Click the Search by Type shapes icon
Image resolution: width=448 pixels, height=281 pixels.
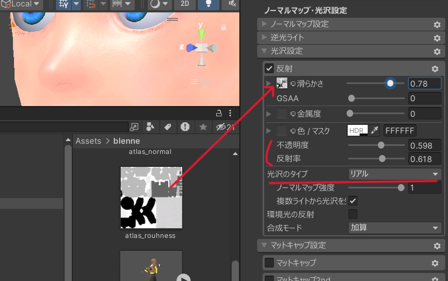click(150, 127)
